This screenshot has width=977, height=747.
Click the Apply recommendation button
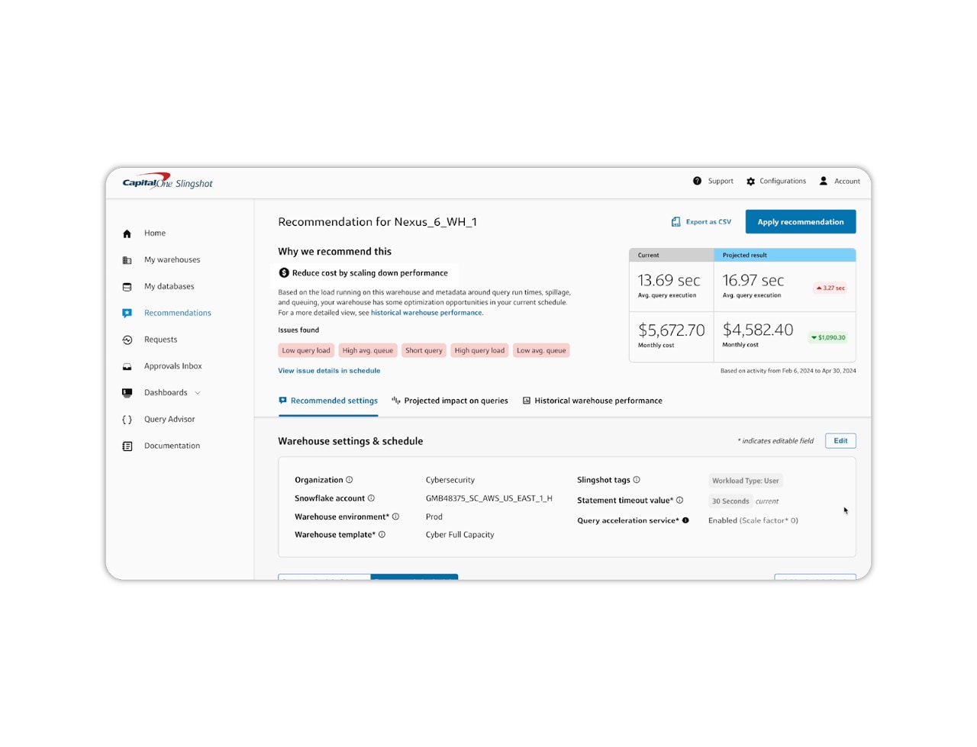pos(800,221)
